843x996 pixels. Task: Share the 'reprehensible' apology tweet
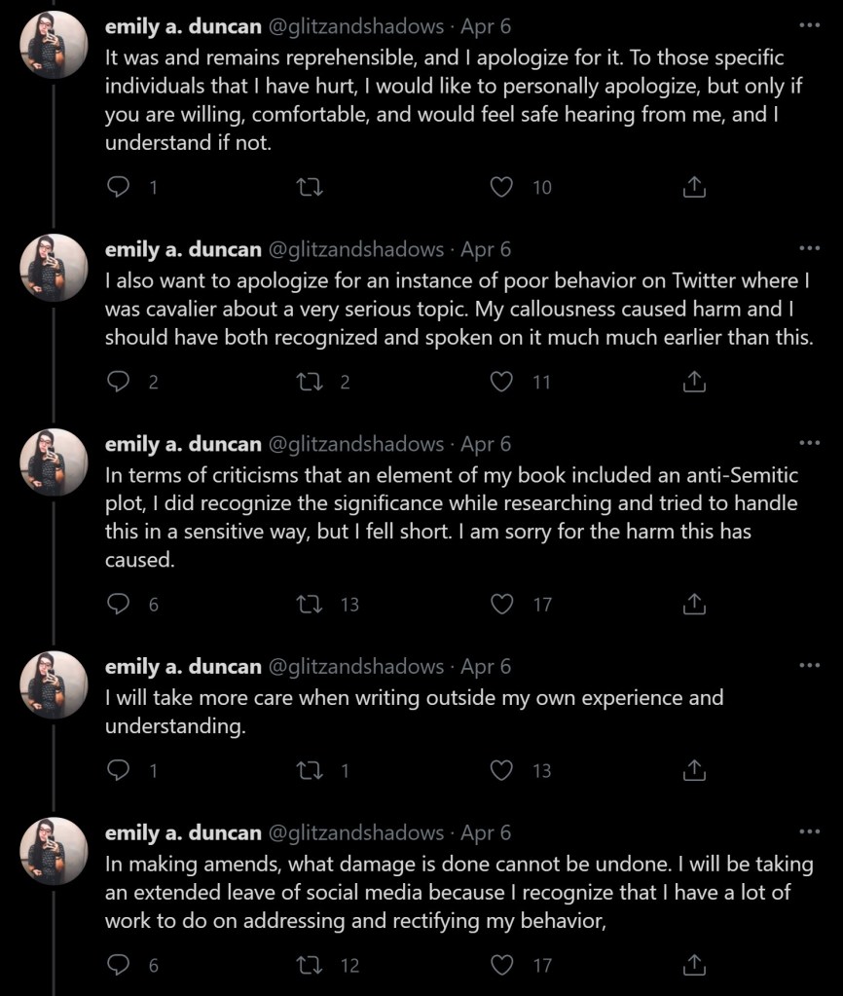pos(694,187)
